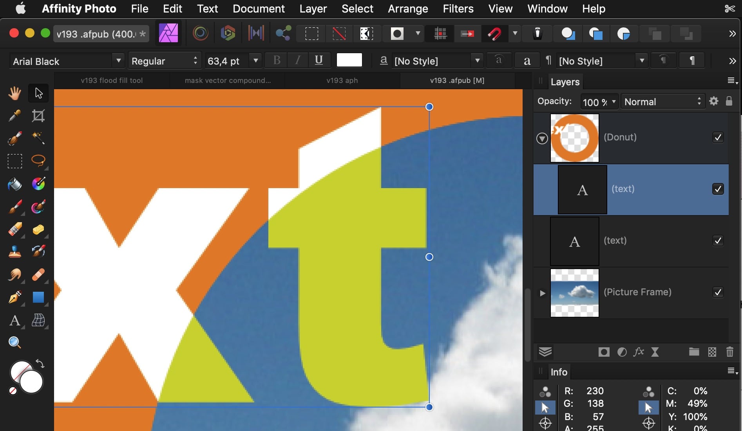Toggle the snapping magnet icon

pos(494,34)
